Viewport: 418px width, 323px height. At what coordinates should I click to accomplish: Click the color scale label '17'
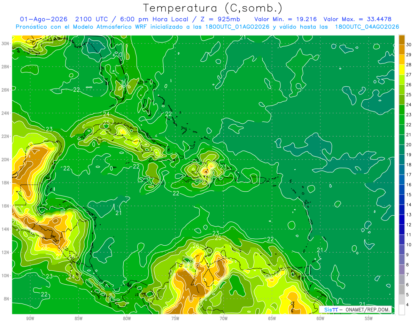pos(409,175)
